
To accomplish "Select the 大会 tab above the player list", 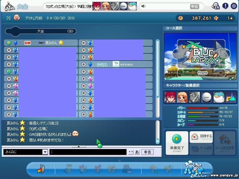I will pyautogui.click(x=41, y=31).
